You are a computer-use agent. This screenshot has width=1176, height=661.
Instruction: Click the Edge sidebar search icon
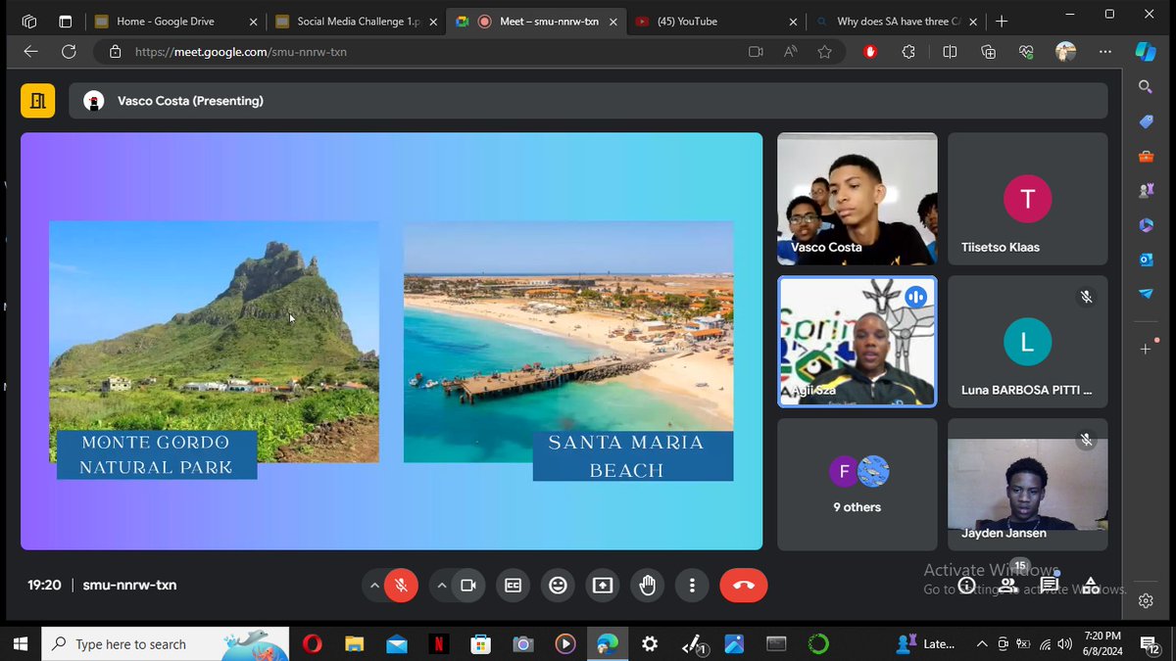tap(1146, 87)
